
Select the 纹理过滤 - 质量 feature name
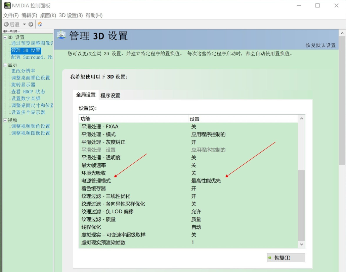(x=98, y=219)
